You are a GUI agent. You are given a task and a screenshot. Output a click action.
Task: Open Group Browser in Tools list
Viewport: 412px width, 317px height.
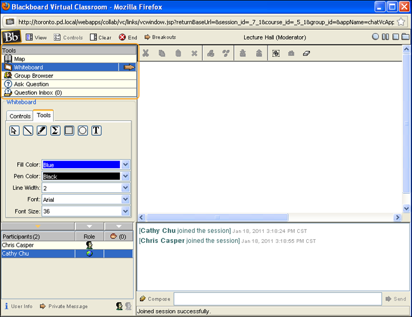(34, 76)
